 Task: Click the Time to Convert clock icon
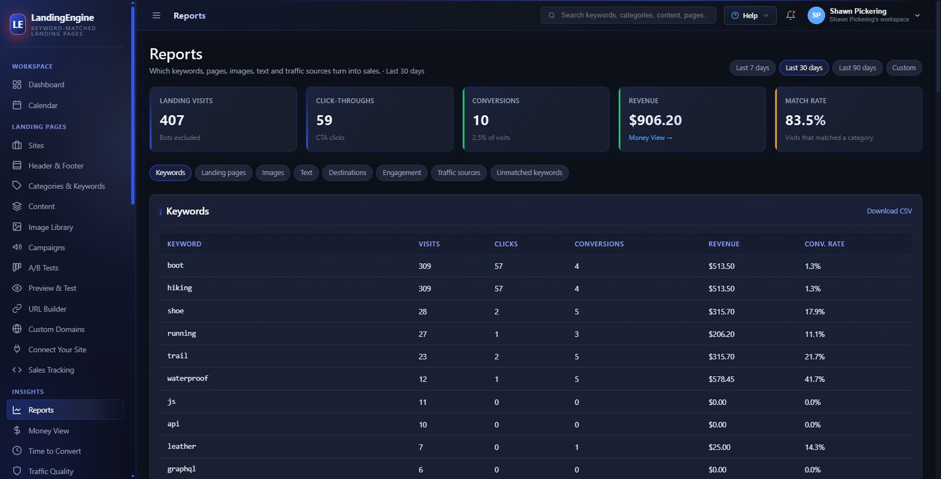(17, 451)
